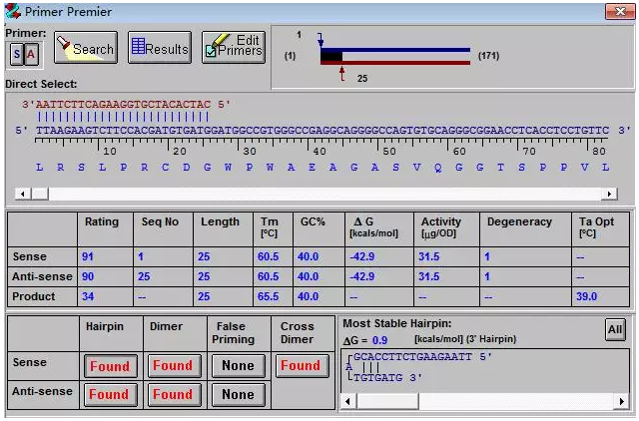Click the blue sense primer position marker
Viewport: 639px width, 421px height.
click(x=320, y=40)
